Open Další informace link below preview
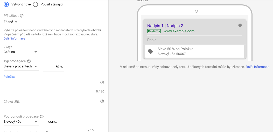Image resolution: width=273 pixels, height=132 pixels. 257,67
